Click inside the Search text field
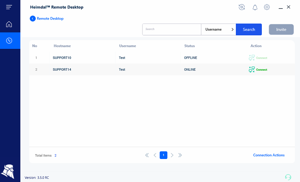300x182 pixels. (171, 29)
